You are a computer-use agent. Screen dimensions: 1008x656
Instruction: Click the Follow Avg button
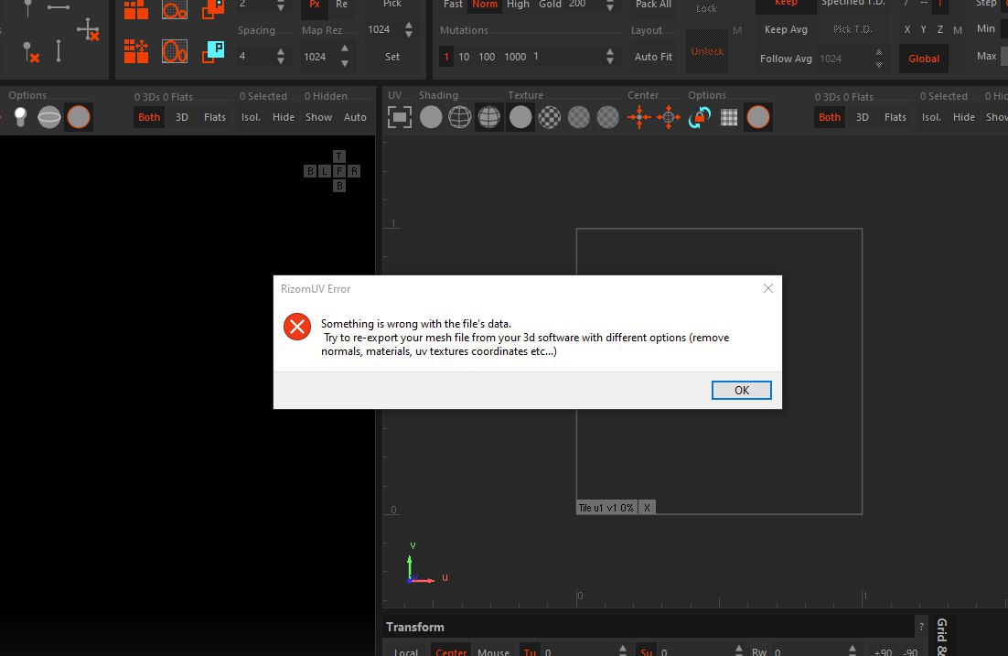pyautogui.click(x=786, y=59)
